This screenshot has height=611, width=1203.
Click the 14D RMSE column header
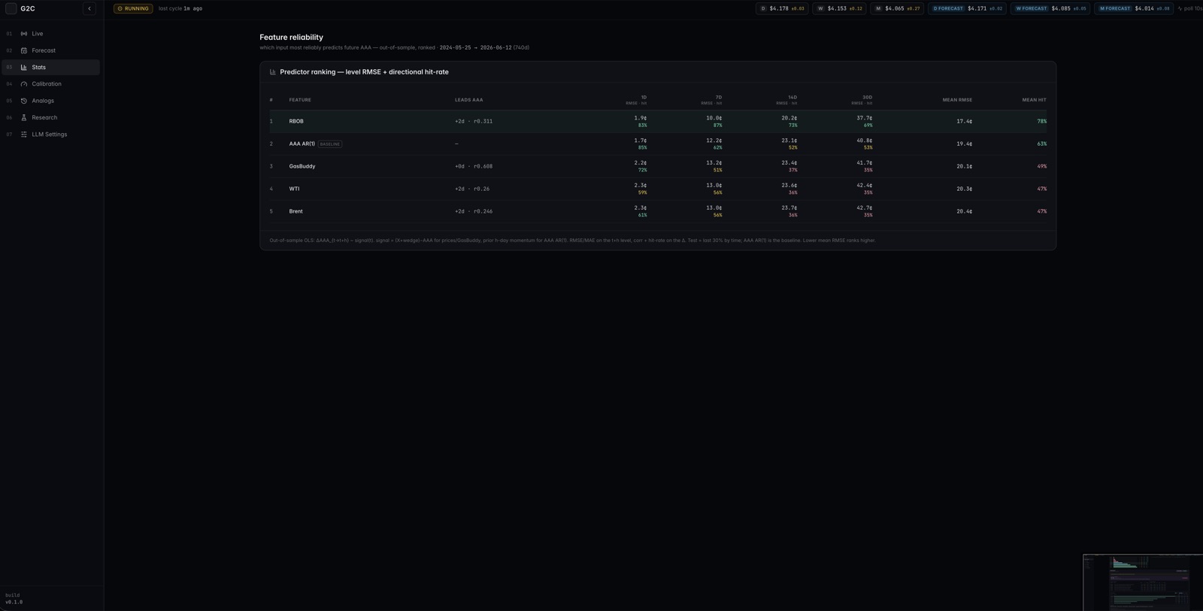(x=786, y=100)
